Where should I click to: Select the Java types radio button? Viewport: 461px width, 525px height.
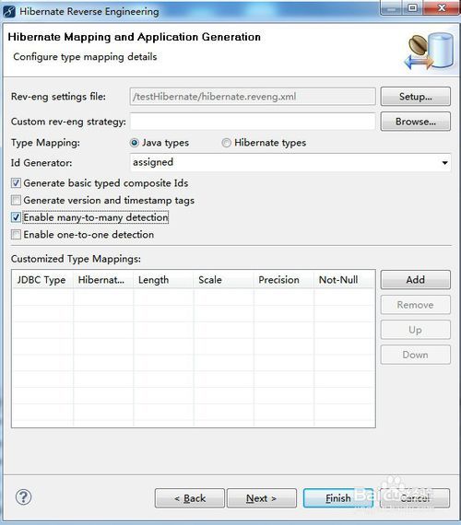click(x=134, y=143)
